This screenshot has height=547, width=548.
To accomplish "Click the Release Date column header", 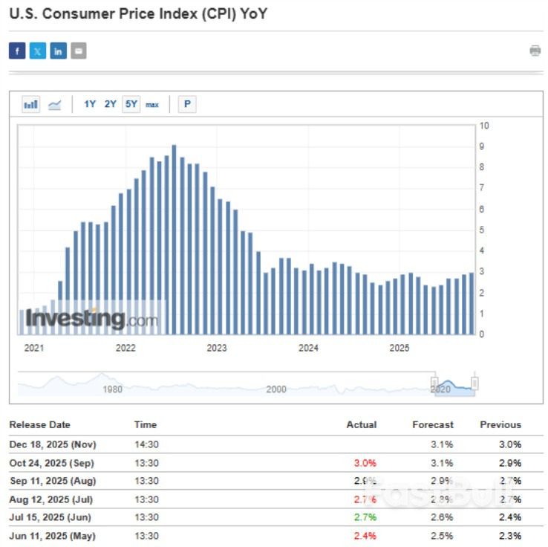I will (x=39, y=425).
